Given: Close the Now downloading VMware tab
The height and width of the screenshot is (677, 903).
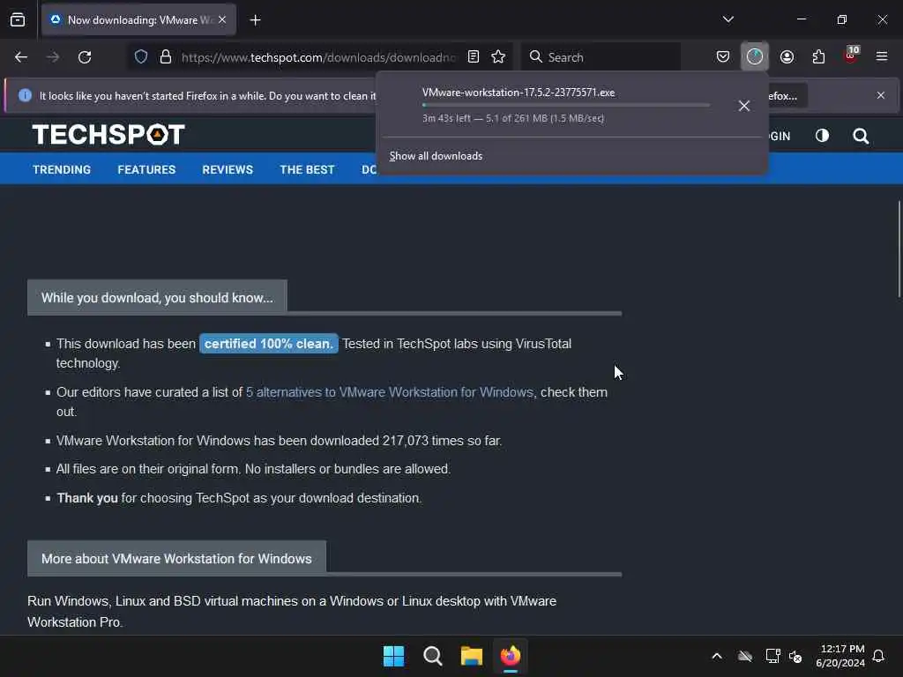Looking at the screenshot, I should (222, 20).
